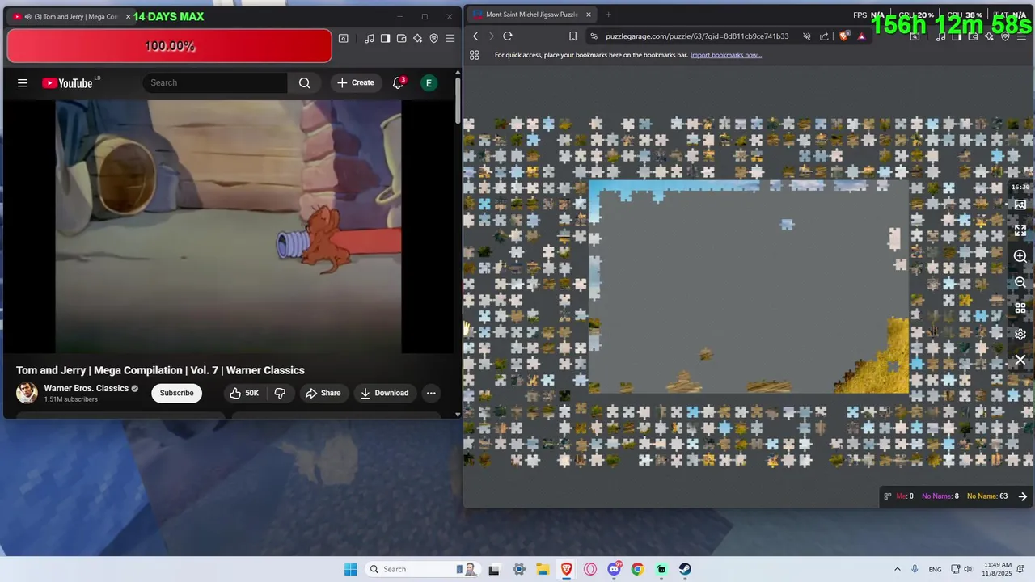Open more actions three-dot menu under video
This screenshot has width=1035, height=582.
click(431, 393)
